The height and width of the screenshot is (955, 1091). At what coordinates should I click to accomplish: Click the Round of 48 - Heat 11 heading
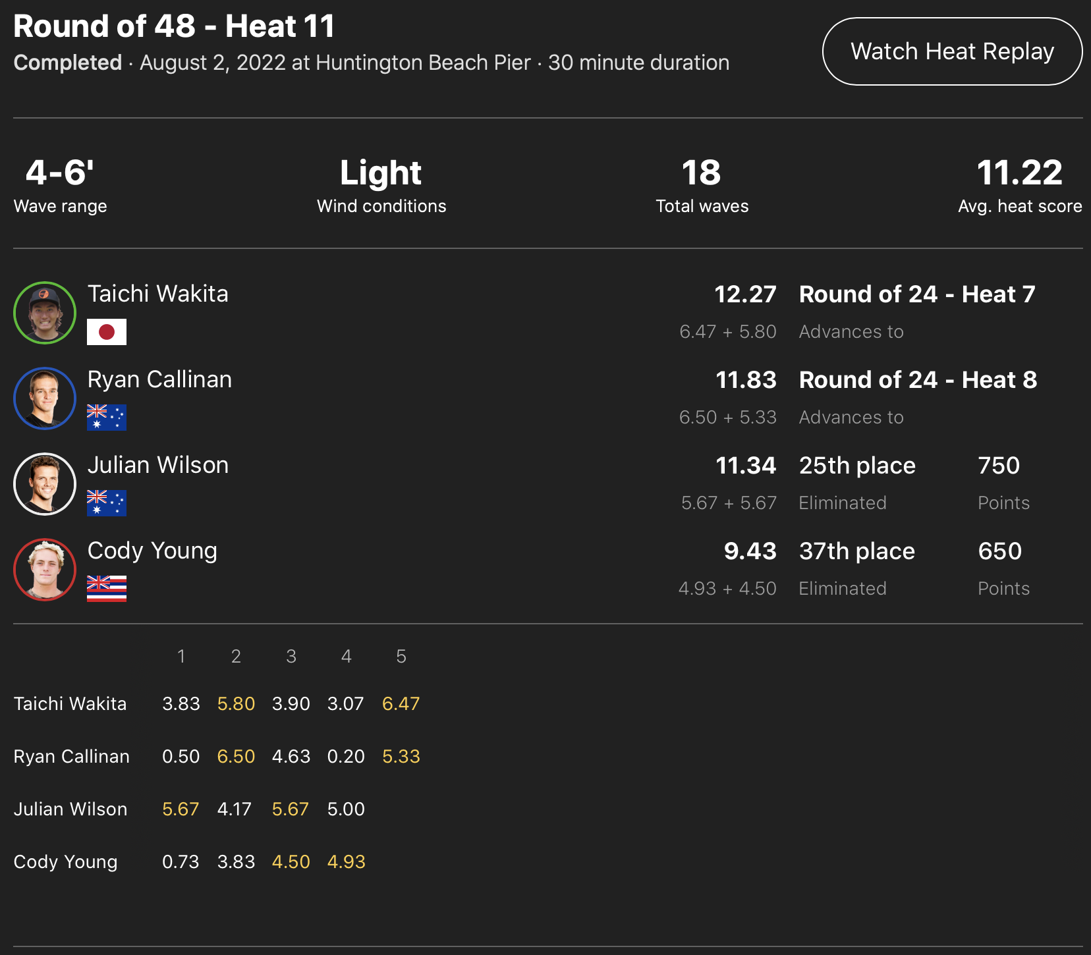(174, 26)
